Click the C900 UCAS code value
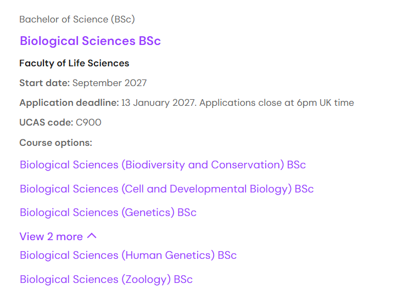Image resolution: width=403 pixels, height=295 pixels. (89, 123)
